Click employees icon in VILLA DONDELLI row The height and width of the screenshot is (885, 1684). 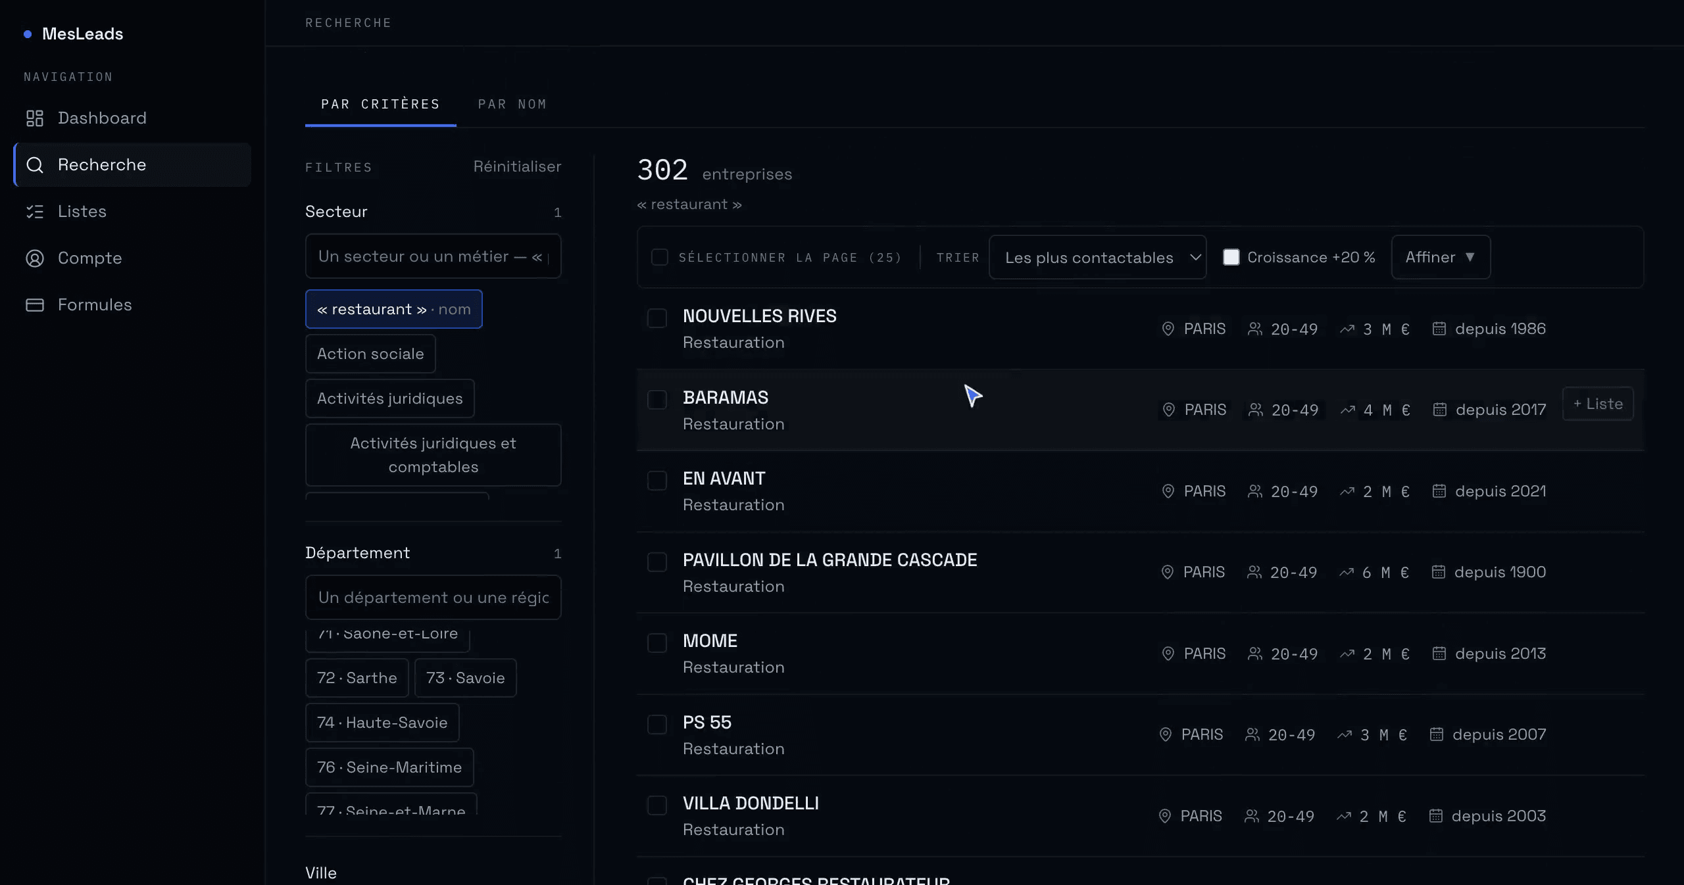point(1252,816)
